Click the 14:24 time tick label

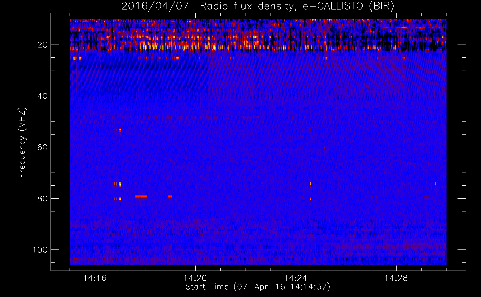click(x=296, y=278)
